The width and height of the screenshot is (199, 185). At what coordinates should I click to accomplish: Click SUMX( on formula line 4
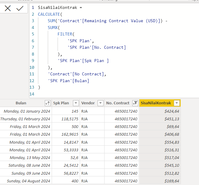coord(54,27)
